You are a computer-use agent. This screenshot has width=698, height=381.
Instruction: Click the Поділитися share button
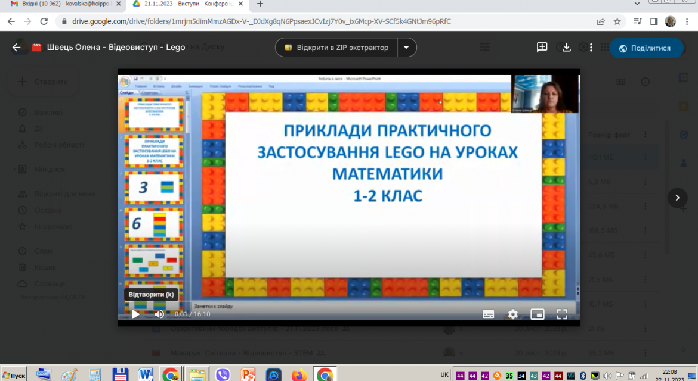tap(646, 48)
